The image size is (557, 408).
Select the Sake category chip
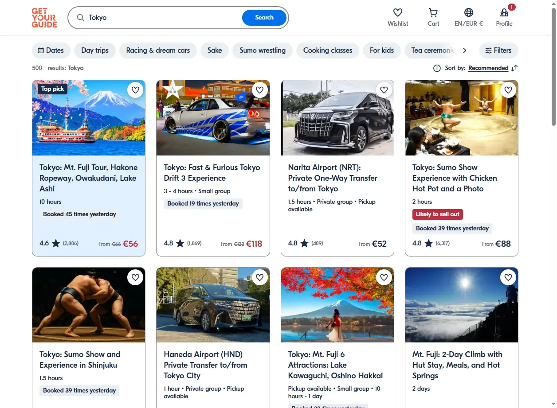coord(215,51)
